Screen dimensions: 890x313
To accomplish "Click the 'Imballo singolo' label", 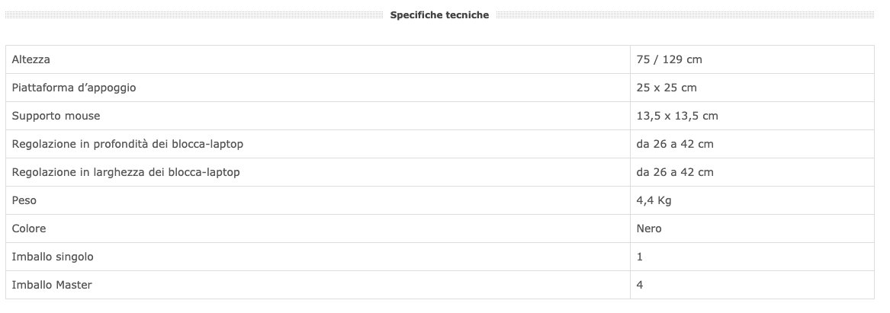I will click(x=53, y=257).
